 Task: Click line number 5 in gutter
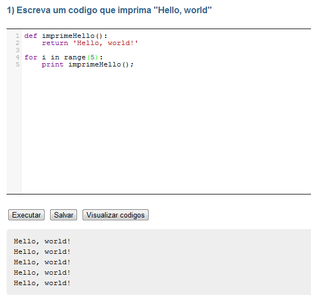coord(18,64)
